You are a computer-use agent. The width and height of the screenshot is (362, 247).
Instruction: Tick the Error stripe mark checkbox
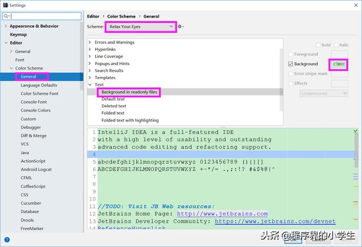click(x=291, y=74)
